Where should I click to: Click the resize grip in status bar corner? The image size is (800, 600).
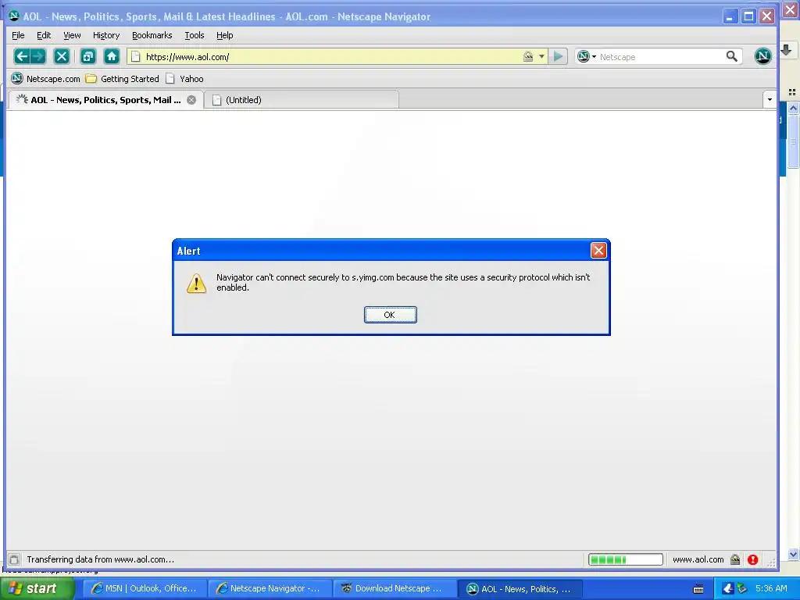[x=771, y=562]
